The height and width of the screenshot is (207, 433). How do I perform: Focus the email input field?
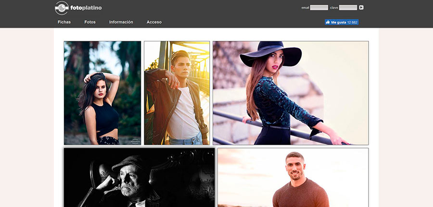point(319,7)
